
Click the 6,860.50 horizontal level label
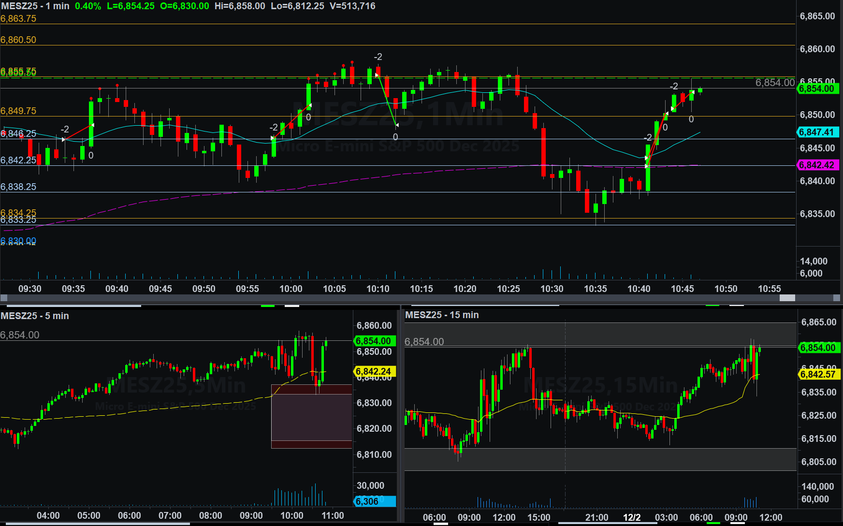coord(18,40)
